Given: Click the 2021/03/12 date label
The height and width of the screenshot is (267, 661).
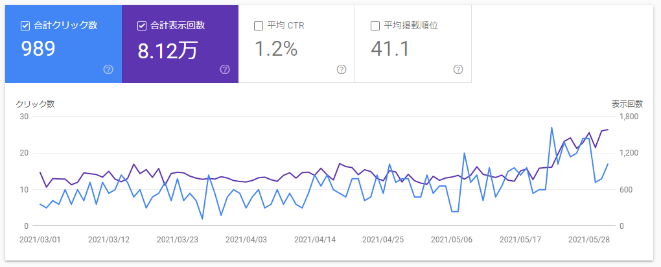Looking at the screenshot, I should pyautogui.click(x=109, y=240).
